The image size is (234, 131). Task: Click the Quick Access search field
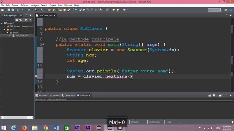214,10
